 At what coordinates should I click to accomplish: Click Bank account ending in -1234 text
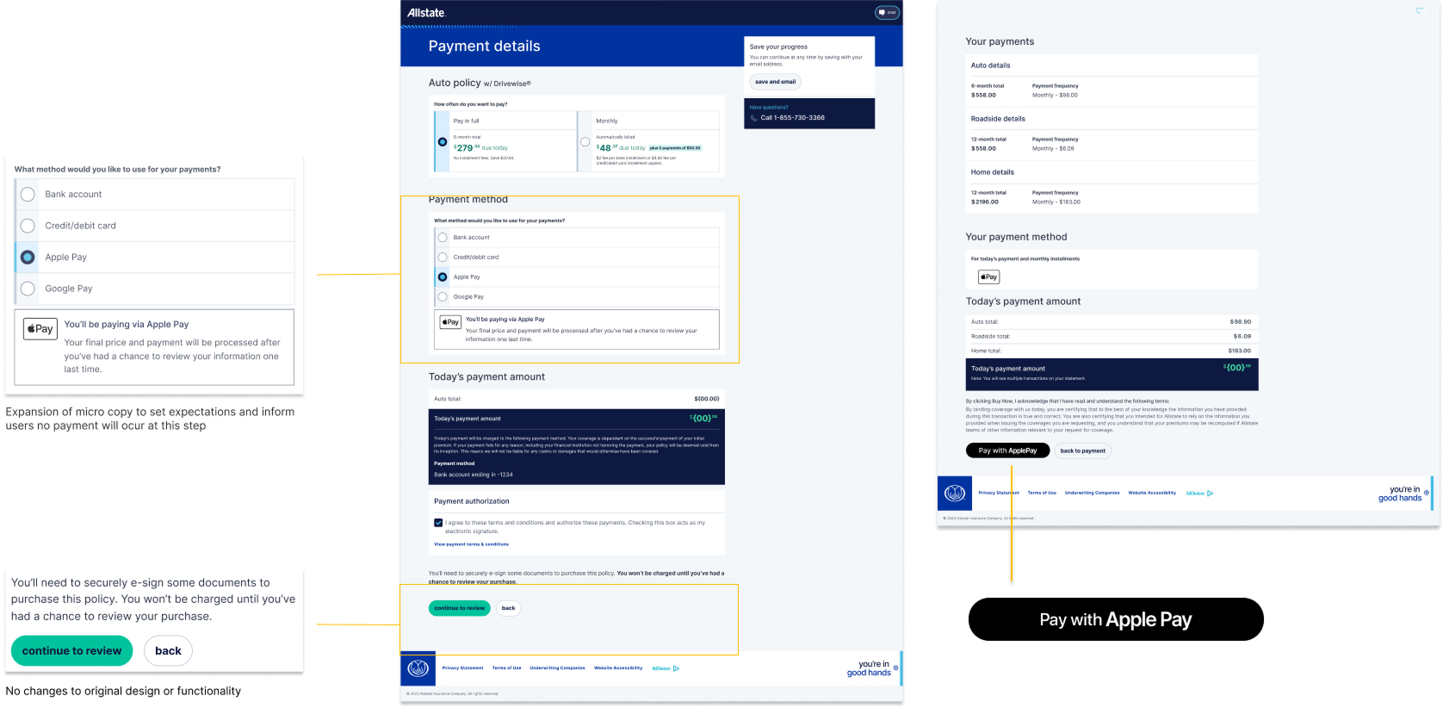(x=473, y=475)
